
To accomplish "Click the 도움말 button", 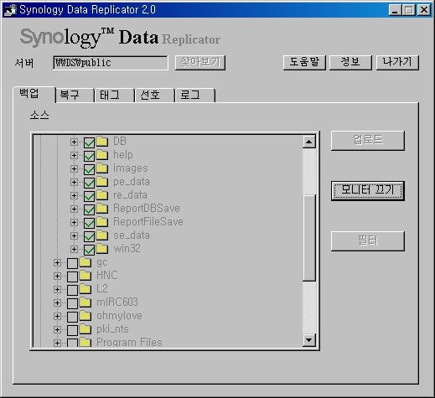I will point(304,62).
